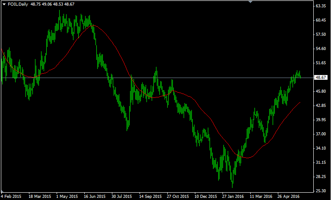The height and width of the screenshot is (200, 331).
Task: Click the 18 Mar 2015 date label
Action: 40,197
